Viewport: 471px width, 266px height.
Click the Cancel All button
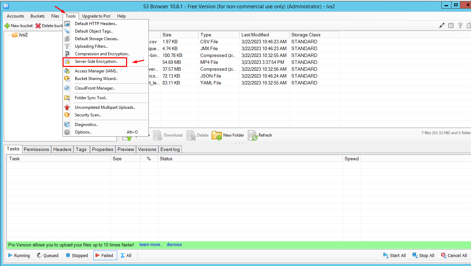(454, 255)
